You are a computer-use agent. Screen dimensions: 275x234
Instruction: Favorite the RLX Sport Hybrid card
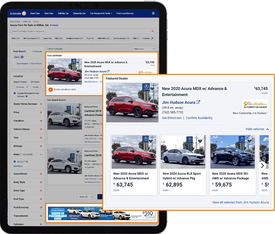click(200, 141)
